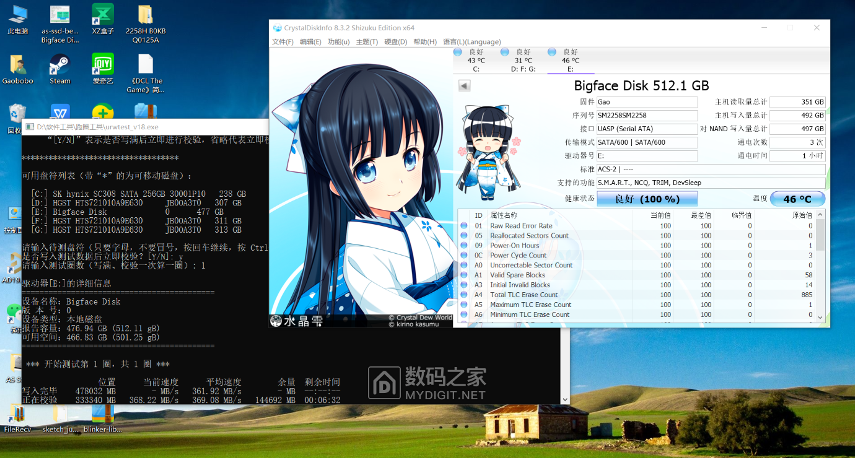
Task: Click the previous disk arrow button
Action: tap(464, 86)
